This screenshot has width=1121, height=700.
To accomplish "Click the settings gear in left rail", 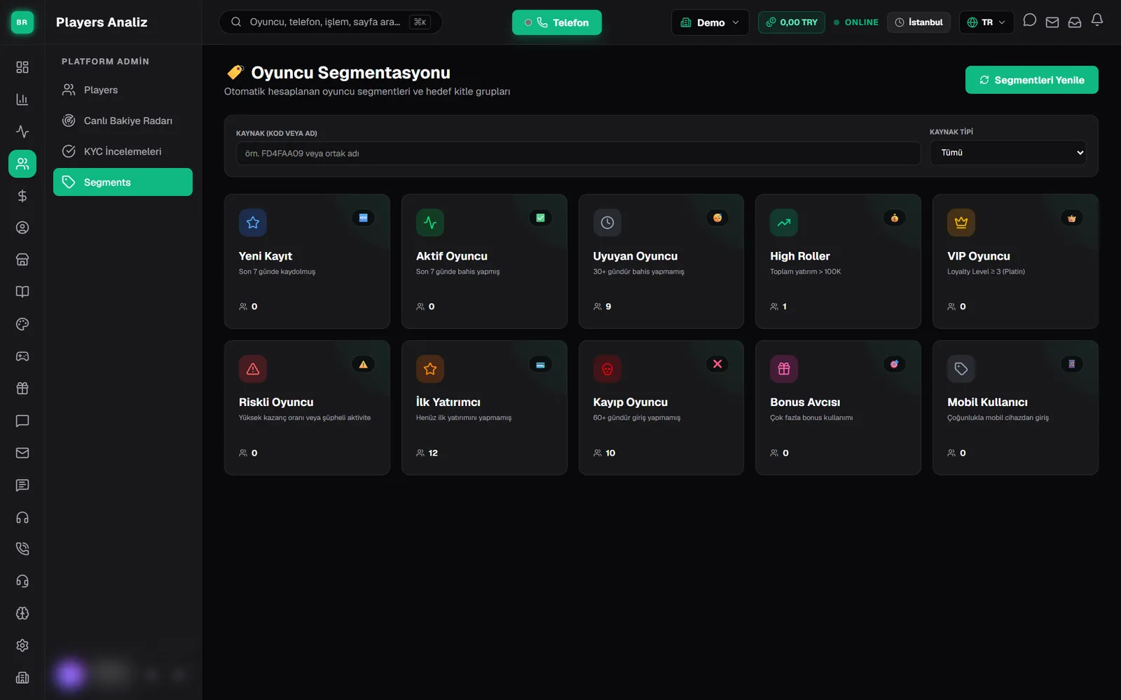I will [22, 645].
